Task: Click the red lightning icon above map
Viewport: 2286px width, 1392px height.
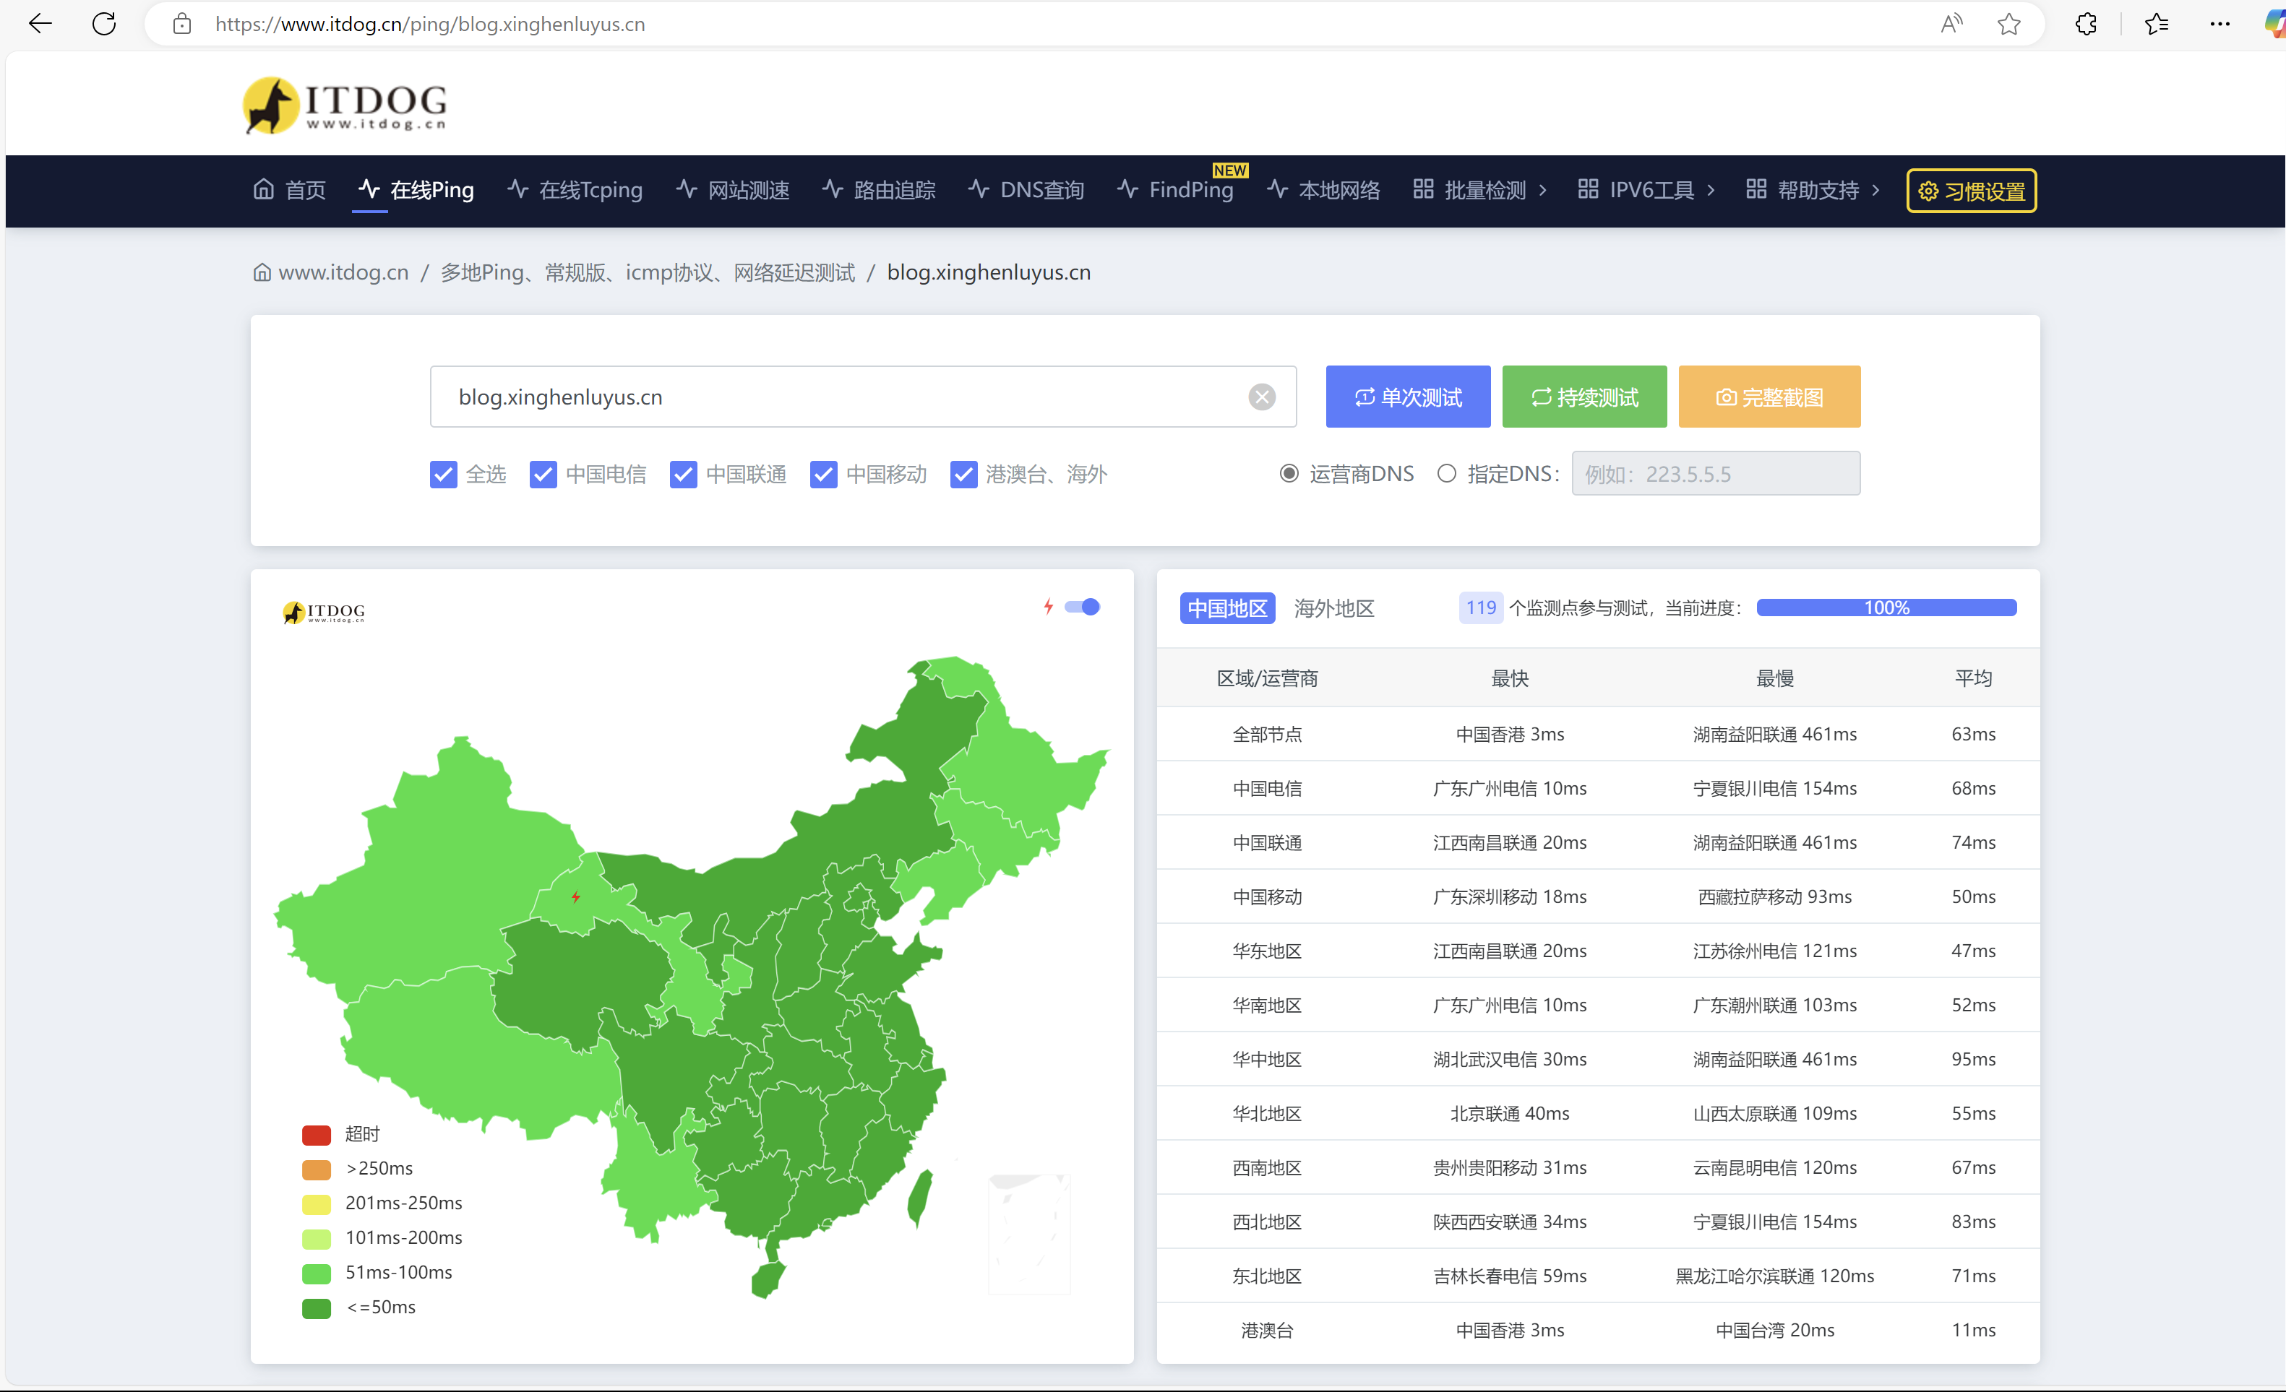Action: (1049, 607)
